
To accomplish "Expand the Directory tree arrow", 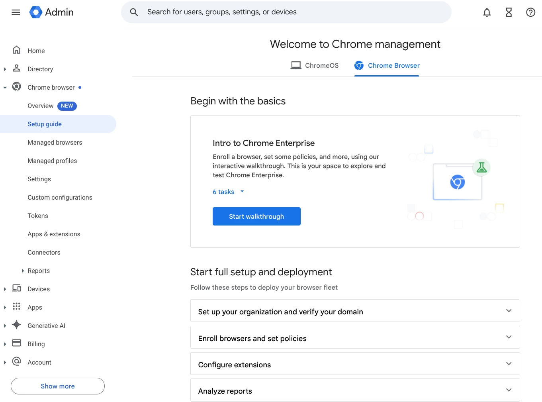I will tap(5, 69).
